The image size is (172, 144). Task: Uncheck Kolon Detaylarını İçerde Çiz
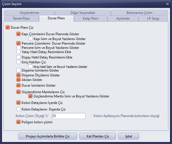tap(18, 103)
